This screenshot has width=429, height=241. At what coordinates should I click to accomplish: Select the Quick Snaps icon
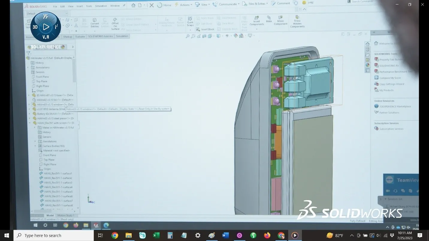pos(191,22)
